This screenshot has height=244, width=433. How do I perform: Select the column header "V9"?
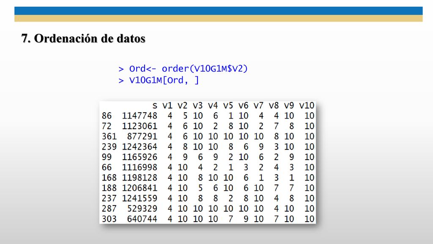click(289, 105)
